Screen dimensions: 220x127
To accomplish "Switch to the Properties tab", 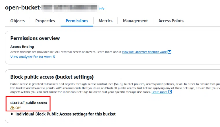I will point(45,21).
